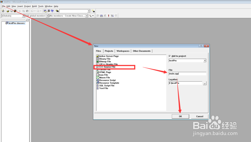
Task: Open the Redo history dropdown arrow
Action: (41, 11)
